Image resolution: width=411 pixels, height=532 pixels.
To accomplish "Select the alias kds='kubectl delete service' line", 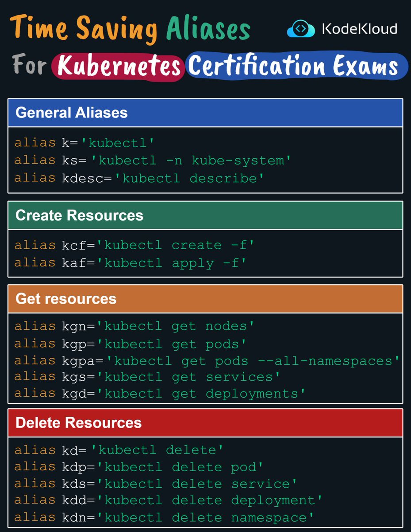I will (x=156, y=484).
